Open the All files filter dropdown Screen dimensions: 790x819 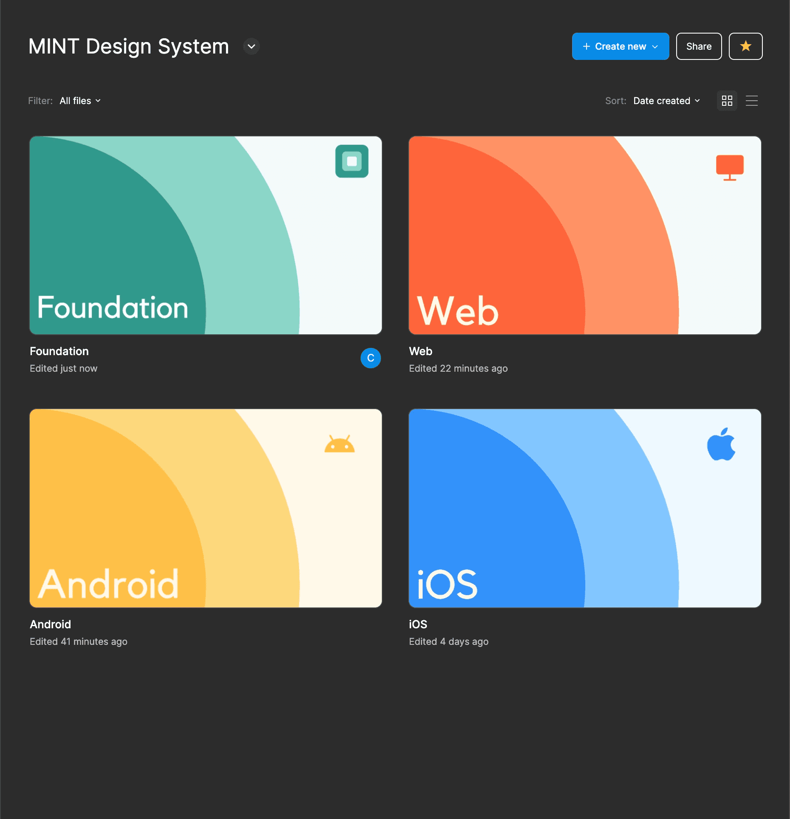pos(80,101)
